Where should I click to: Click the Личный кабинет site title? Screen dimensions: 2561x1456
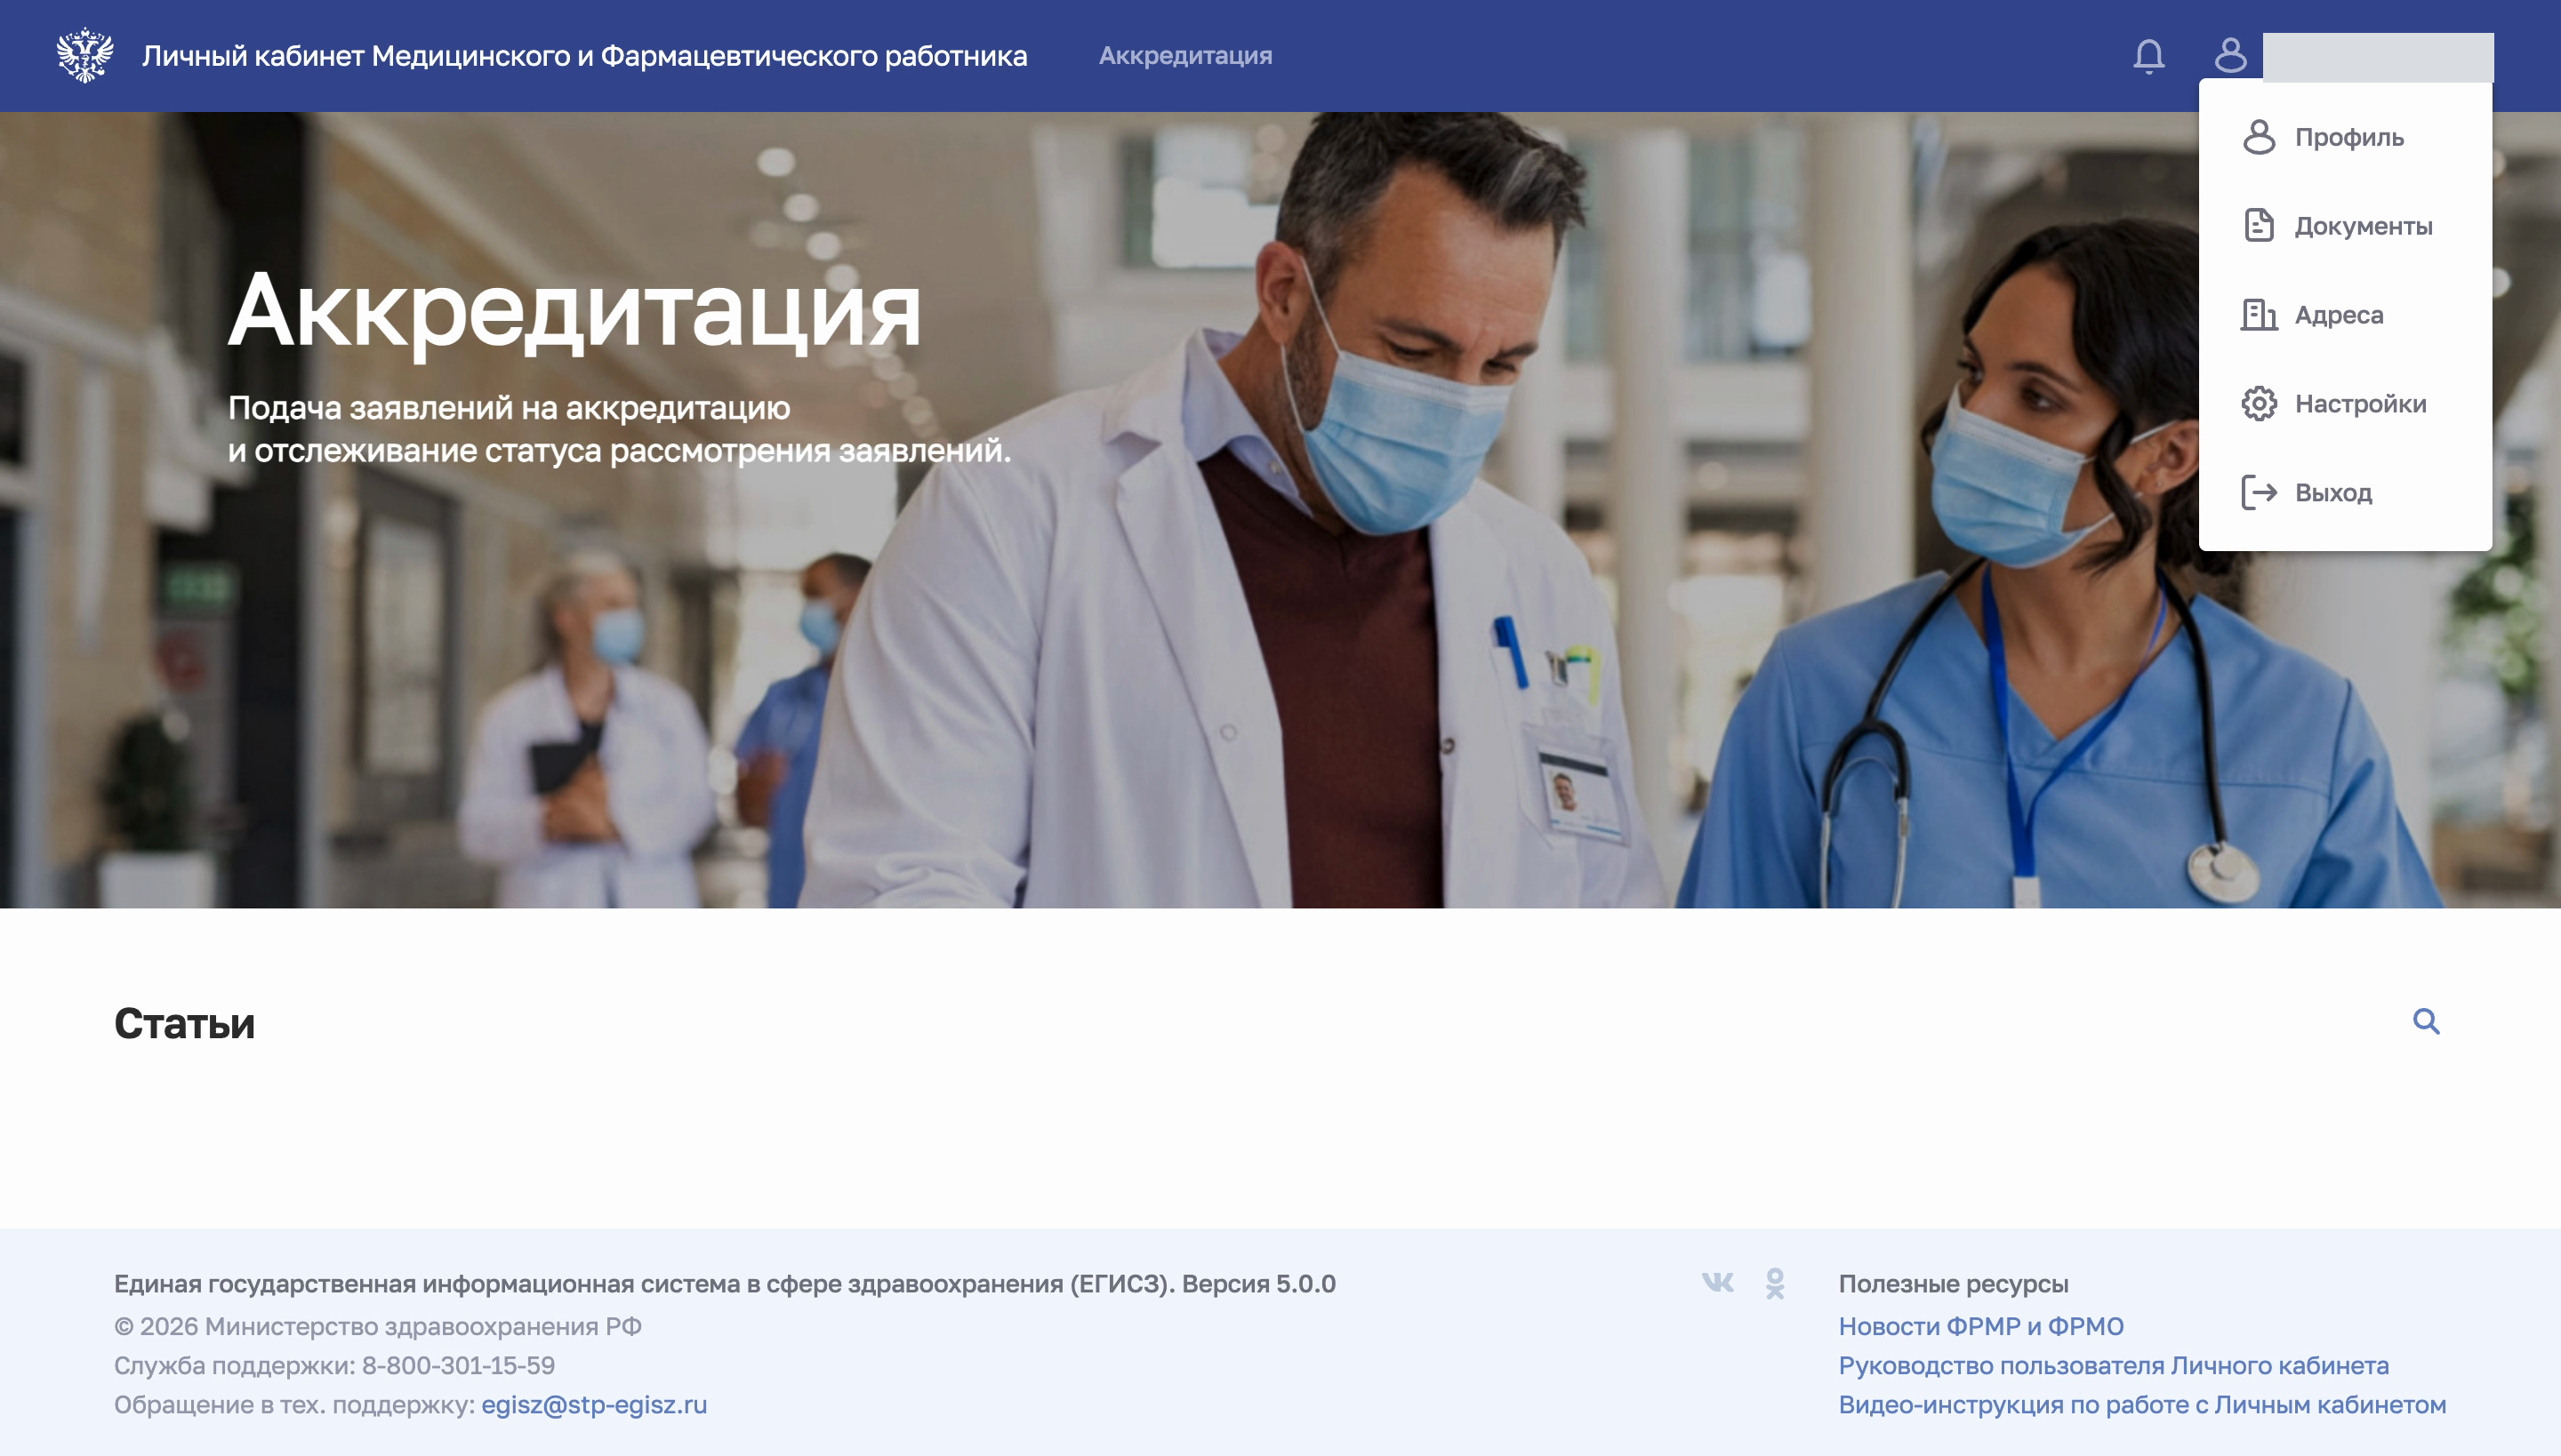tap(584, 56)
